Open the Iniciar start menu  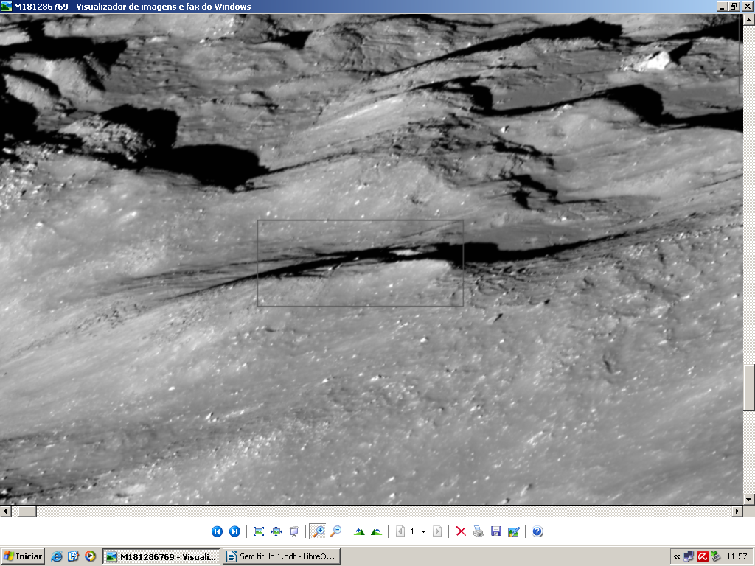[x=23, y=556]
